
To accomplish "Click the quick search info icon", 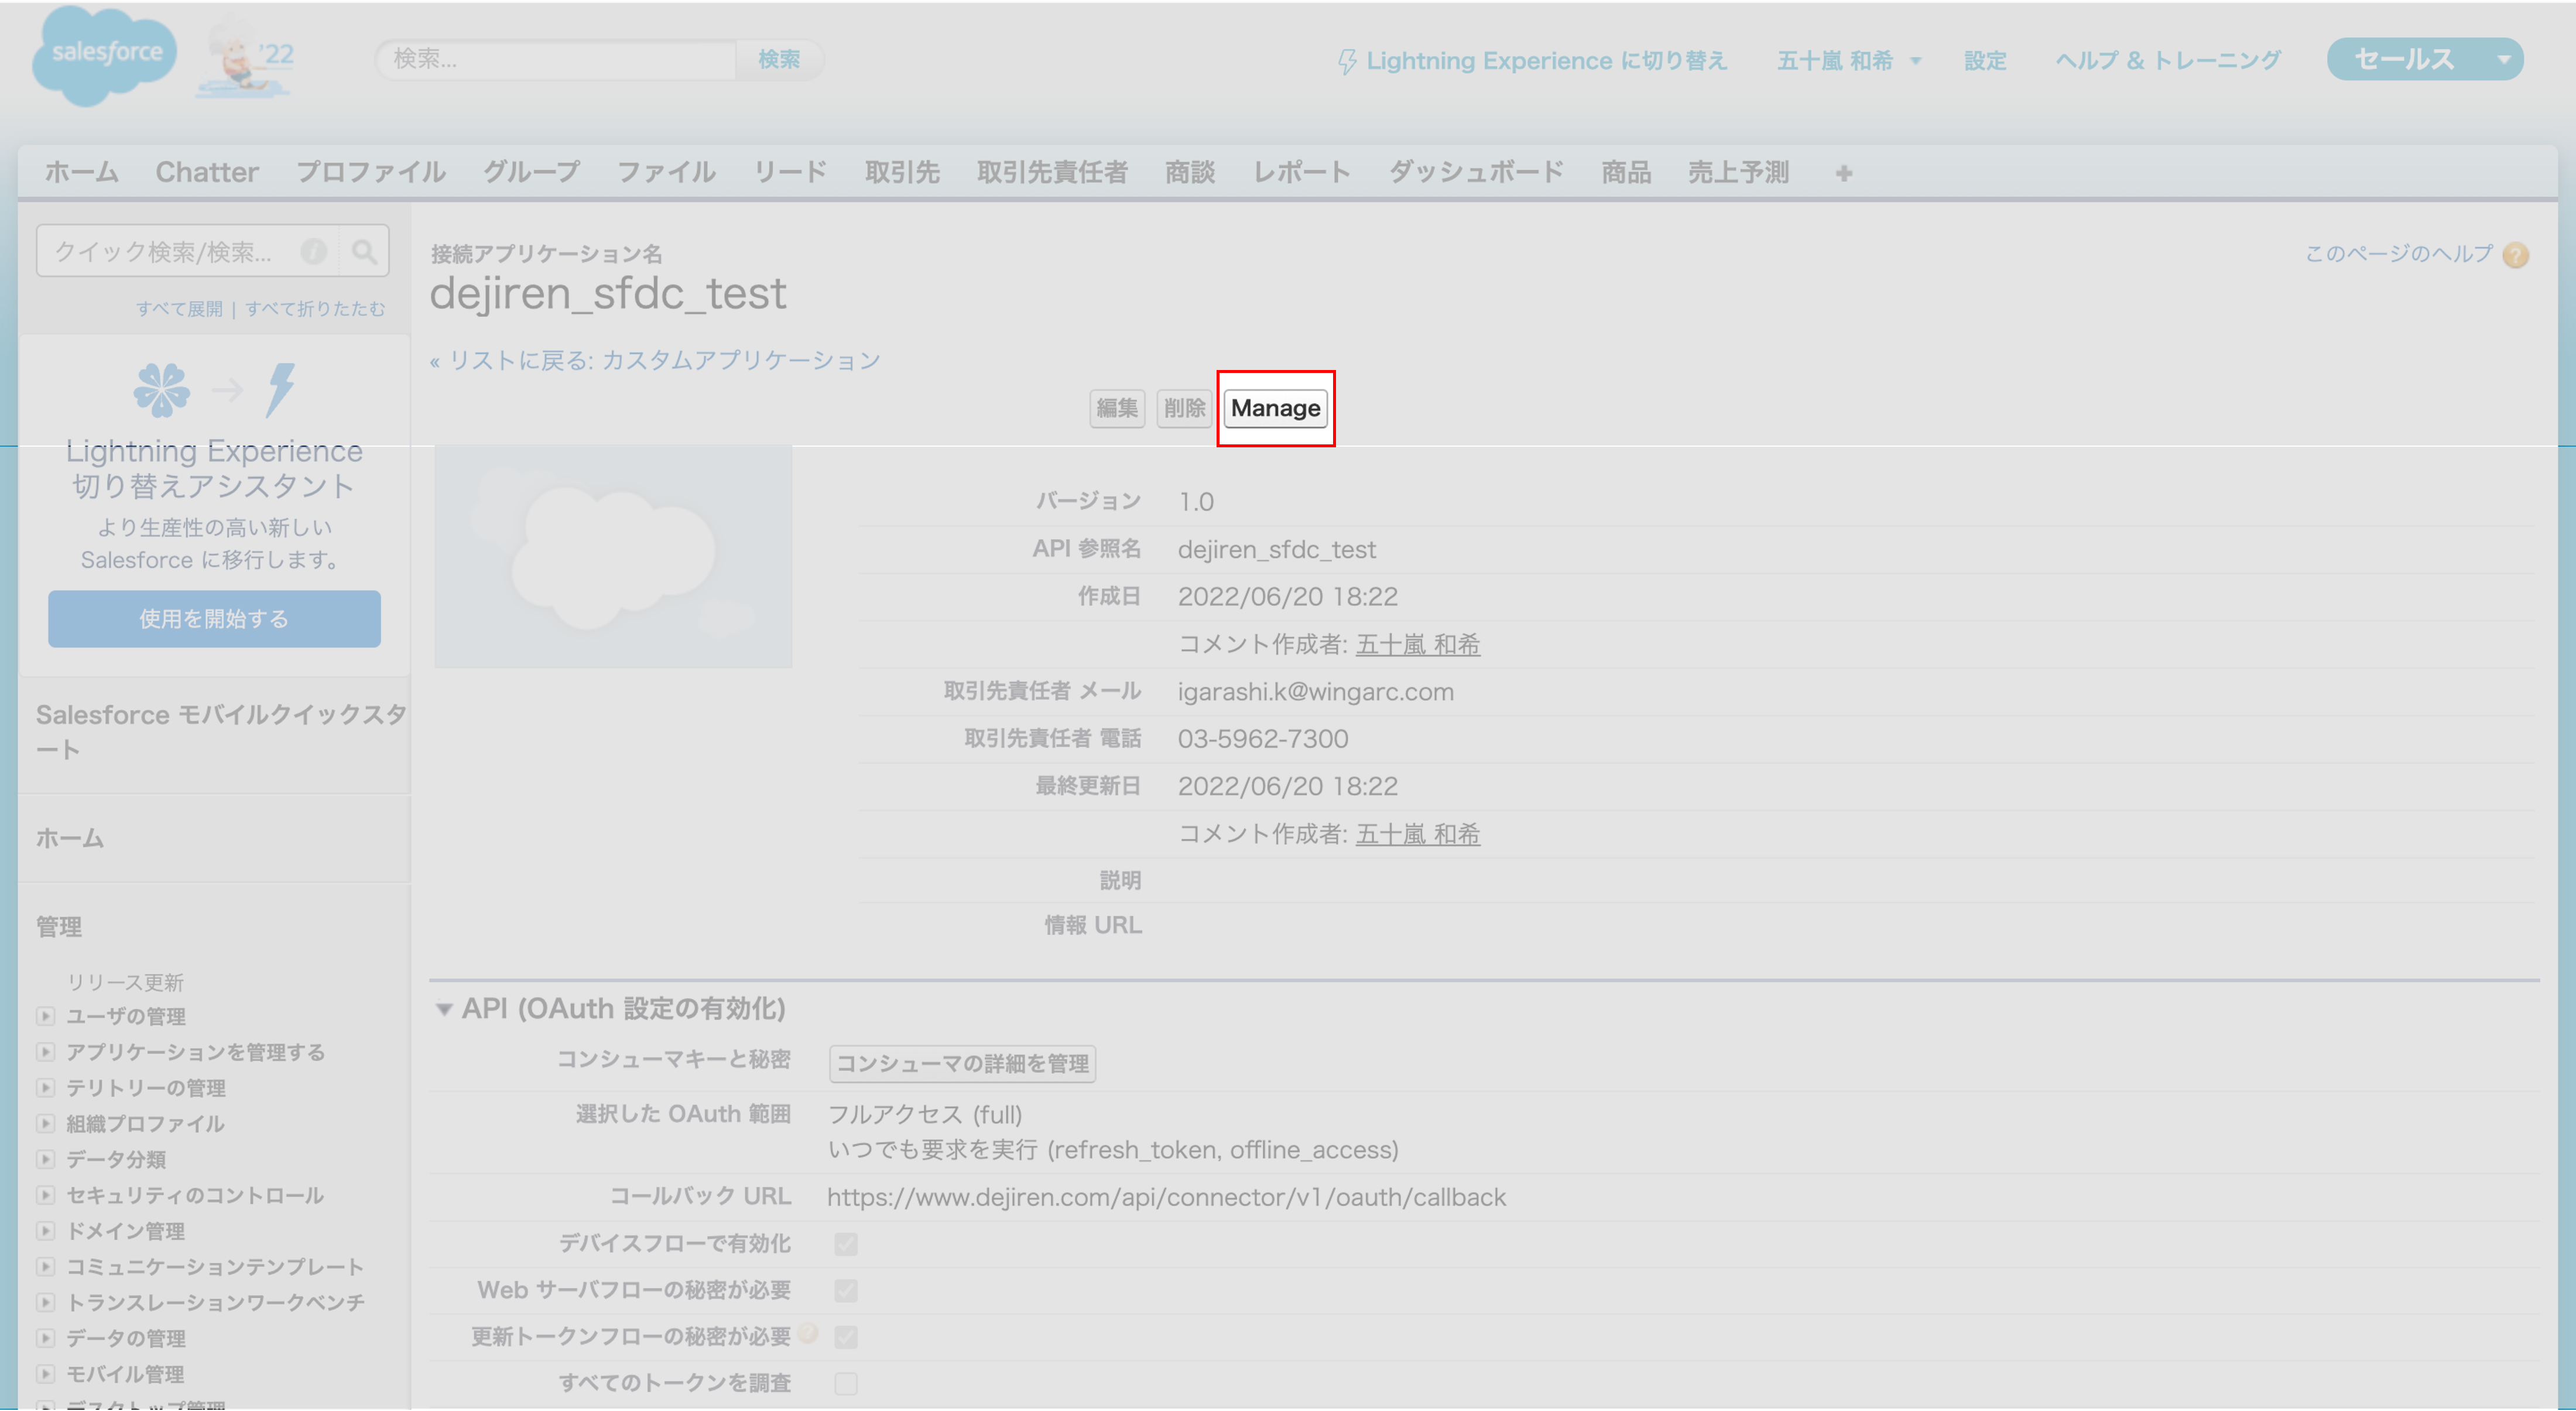I will (x=314, y=251).
